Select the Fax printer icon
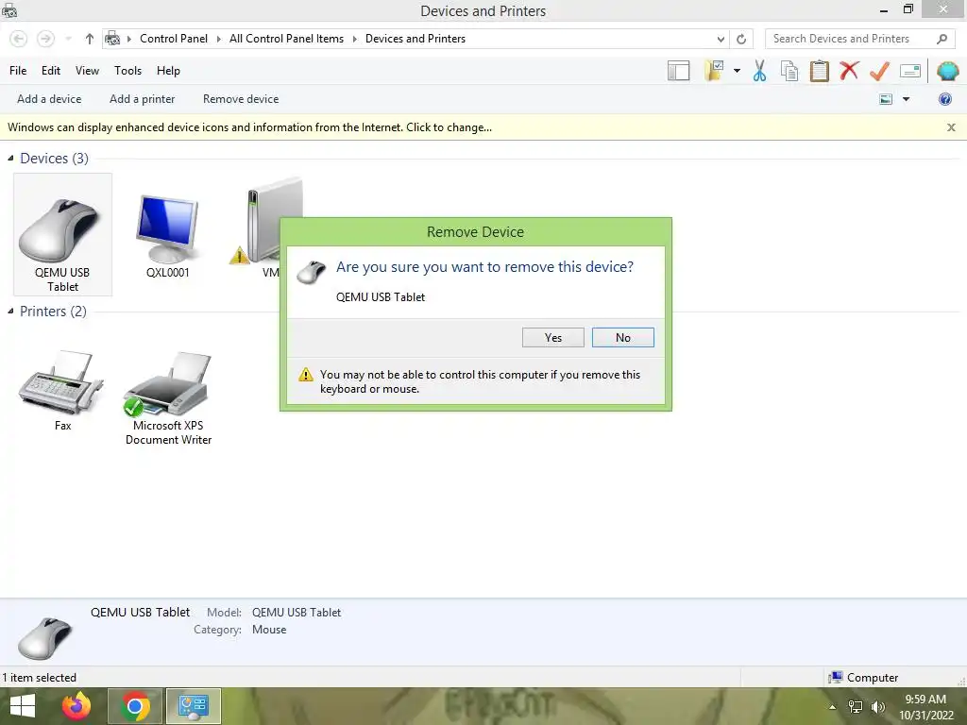967x725 pixels. click(61, 390)
